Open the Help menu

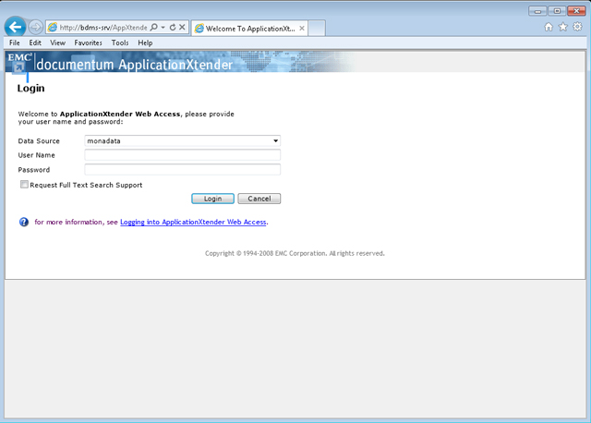pyautogui.click(x=145, y=42)
